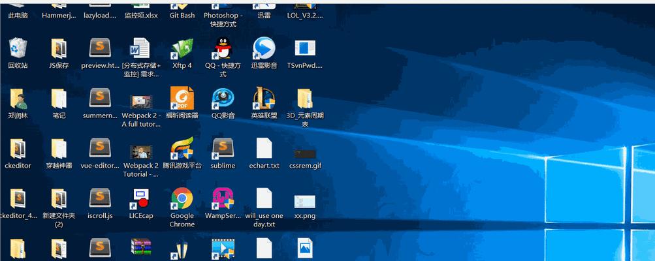Open the 郑润林 user folder
The image size is (655, 261).
[x=18, y=99]
